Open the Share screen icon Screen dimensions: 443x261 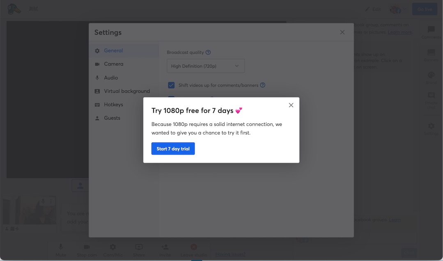click(x=139, y=247)
